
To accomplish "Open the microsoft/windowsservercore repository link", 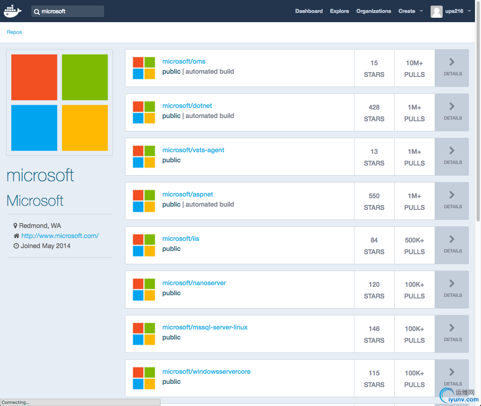I will [206, 371].
